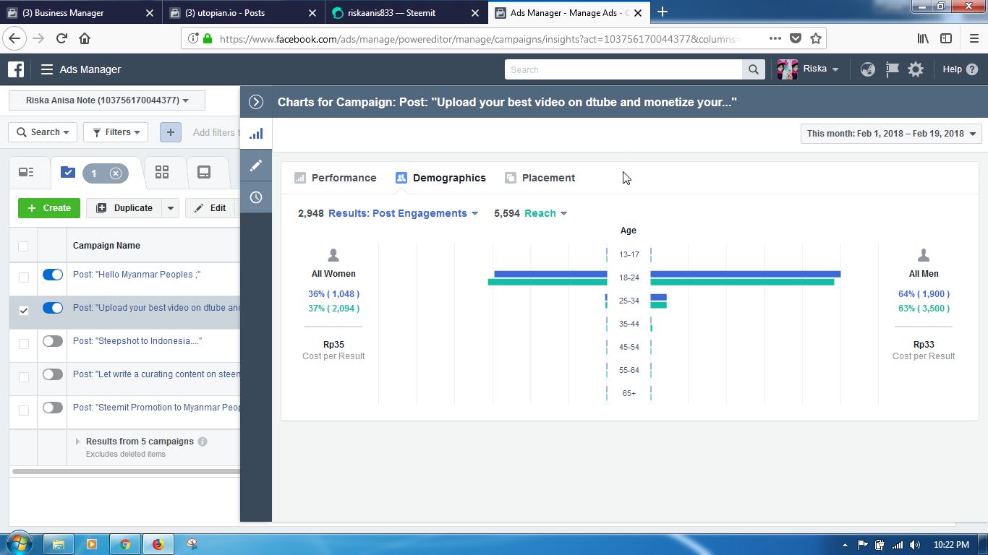Open the settings gear in Facebook header
This screenshot has width=988, height=555.
coord(916,69)
